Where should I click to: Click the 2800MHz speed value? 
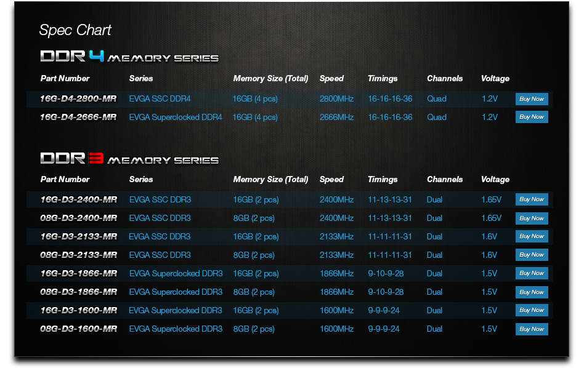coord(337,98)
